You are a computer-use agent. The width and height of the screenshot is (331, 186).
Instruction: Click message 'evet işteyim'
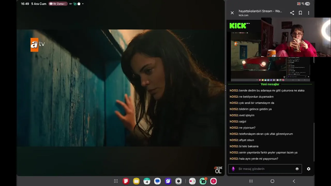(x=247, y=115)
